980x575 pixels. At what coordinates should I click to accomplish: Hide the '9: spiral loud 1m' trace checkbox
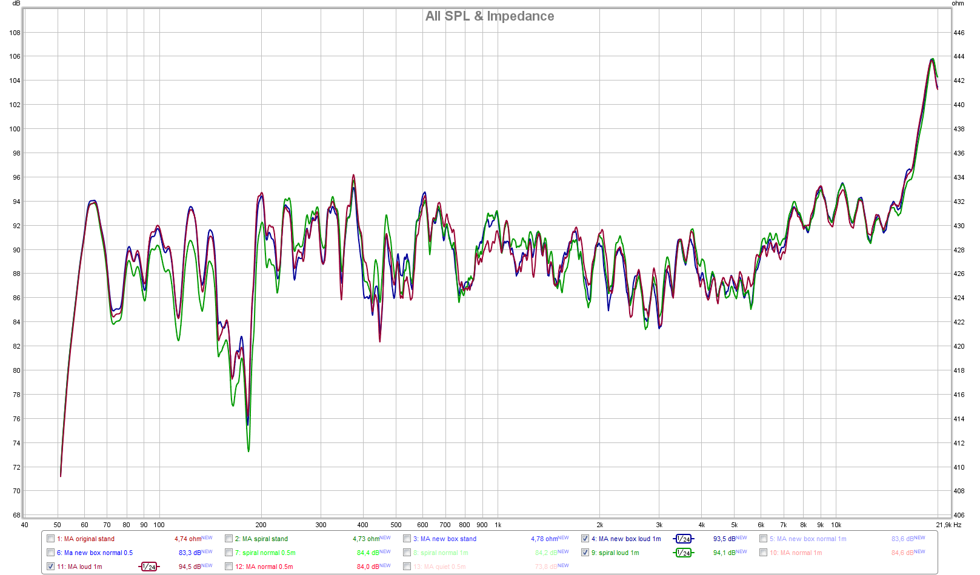click(x=585, y=553)
